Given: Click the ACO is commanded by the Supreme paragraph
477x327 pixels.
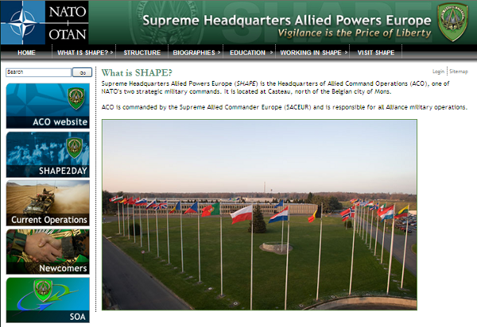Looking at the screenshot, I should (x=284, y=107).
